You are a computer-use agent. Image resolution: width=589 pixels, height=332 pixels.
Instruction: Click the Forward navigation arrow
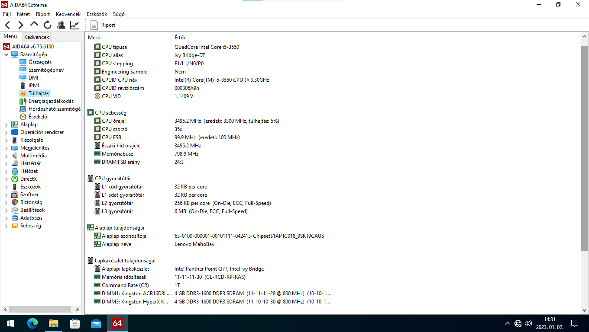point(20,25)
